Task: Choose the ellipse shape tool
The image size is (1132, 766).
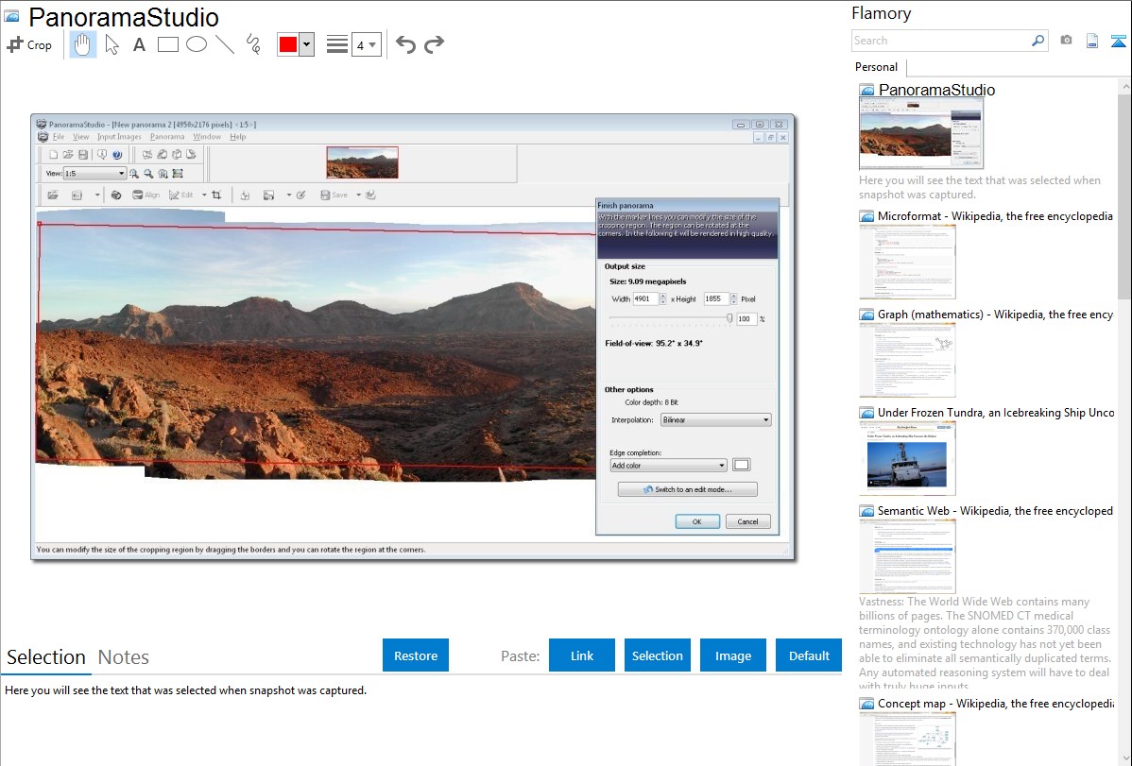Action: coord(196,44)
